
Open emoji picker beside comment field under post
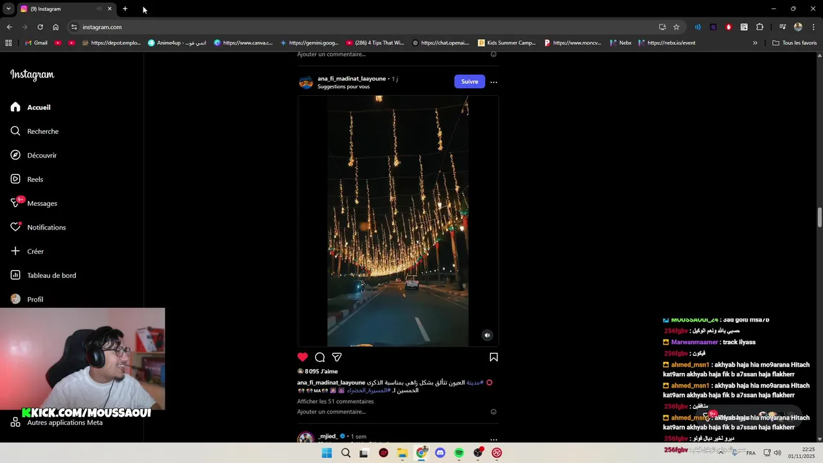(494, 412)
